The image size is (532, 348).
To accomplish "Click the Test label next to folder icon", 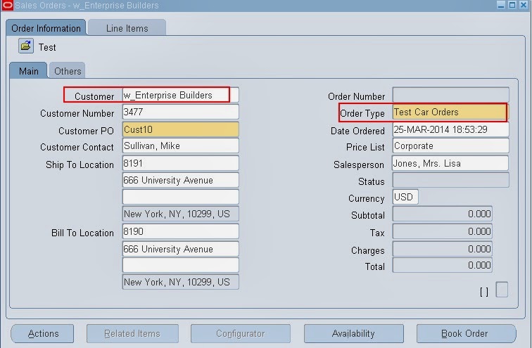I will 47,47.
